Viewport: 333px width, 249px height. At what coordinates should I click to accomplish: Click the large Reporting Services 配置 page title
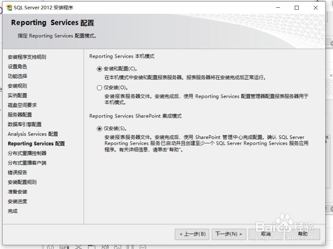click(53, 23)
